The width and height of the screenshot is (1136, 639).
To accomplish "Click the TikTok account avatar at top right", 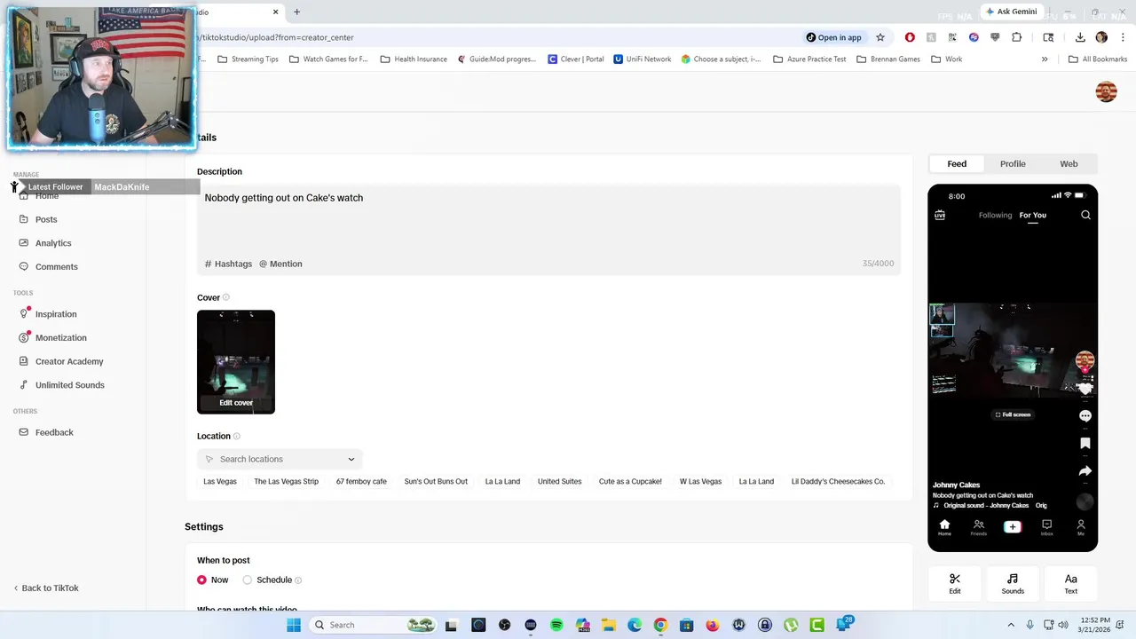I will pos(1106,91).
